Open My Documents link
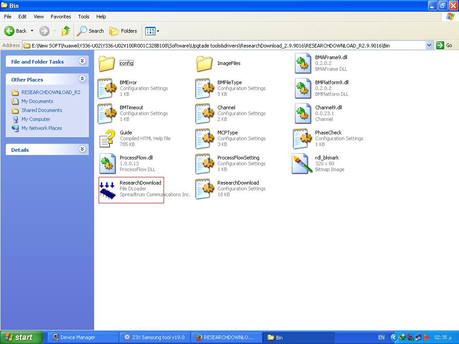The width and height of the screenshot is (459, 344). pyautogui.click(x=37, y=102)
